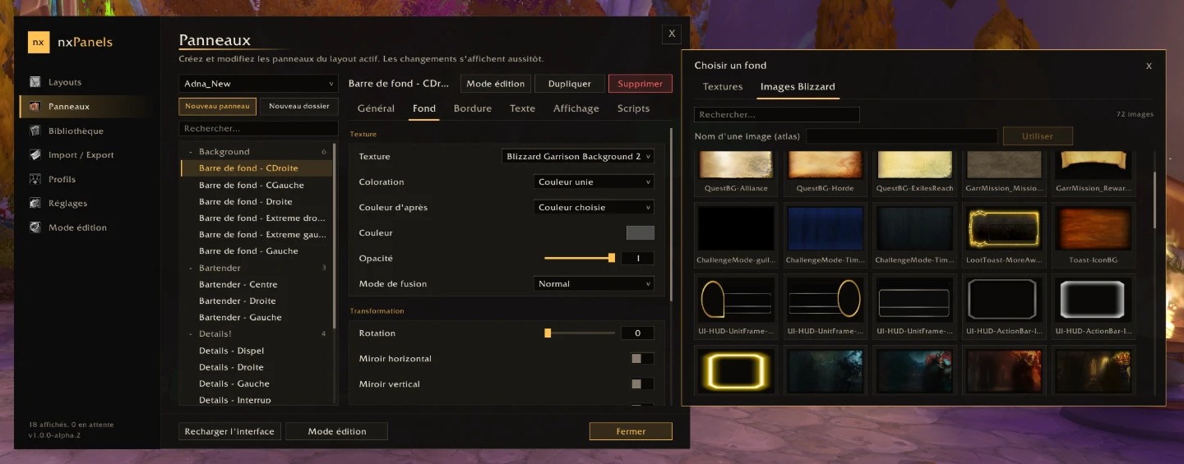Click the Supprimer button
Screen dimensions: 1184x464
pos(641,84)
